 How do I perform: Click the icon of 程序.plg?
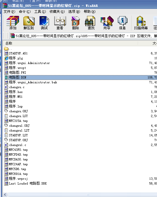[x=6, y=58]
